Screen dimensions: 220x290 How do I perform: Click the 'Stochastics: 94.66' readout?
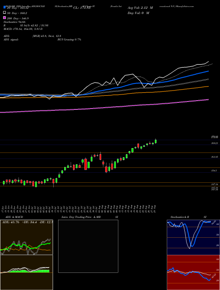click(14, 22)
